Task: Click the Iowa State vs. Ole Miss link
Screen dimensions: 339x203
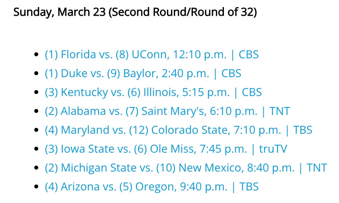Action: [x=166, y=149]
